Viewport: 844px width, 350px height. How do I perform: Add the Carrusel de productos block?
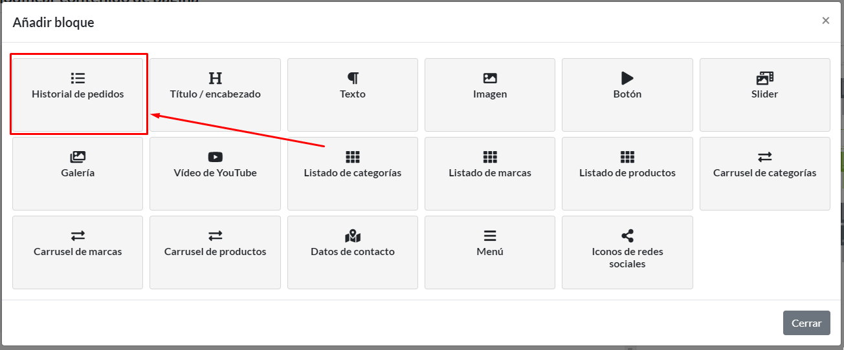pyautogui.click(x=215, y=252)
